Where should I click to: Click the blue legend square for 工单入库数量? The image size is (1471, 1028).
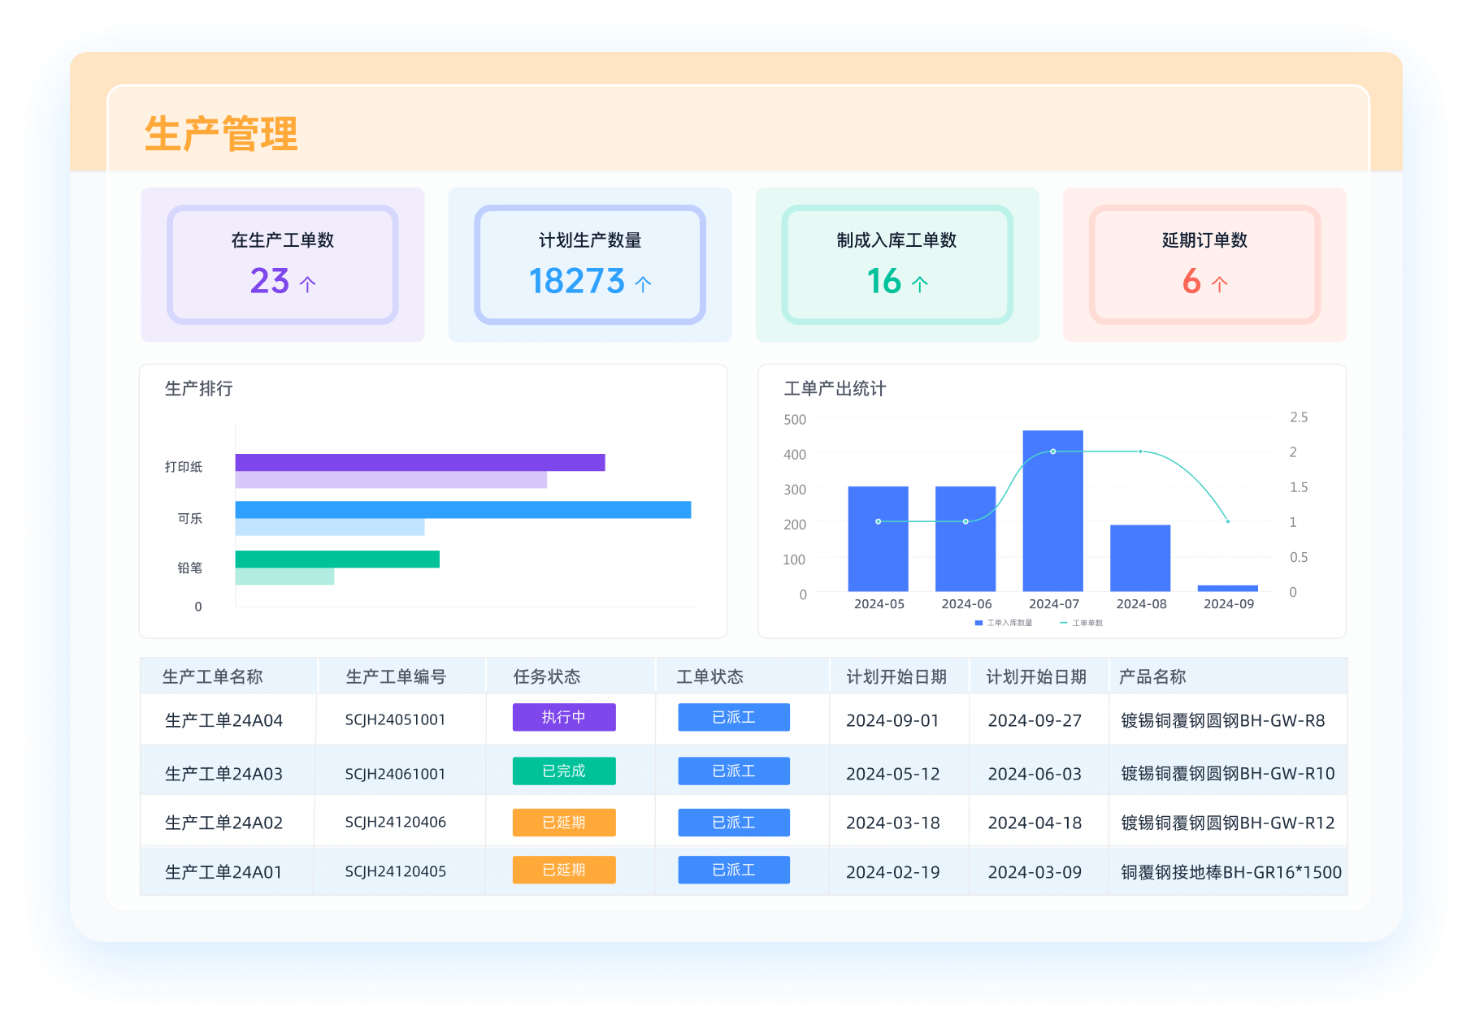[x=979, y=623]
